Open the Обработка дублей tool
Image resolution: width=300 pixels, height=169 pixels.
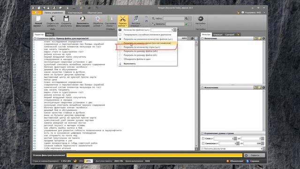point(98,19)
